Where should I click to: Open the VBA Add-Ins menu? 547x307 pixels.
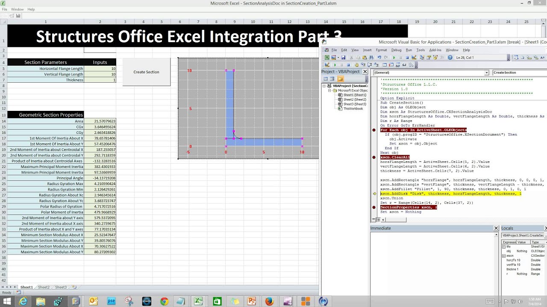(x=435, y=50)
